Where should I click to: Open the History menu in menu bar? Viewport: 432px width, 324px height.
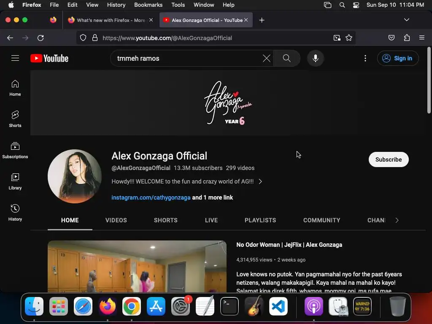tap(116, 5)
